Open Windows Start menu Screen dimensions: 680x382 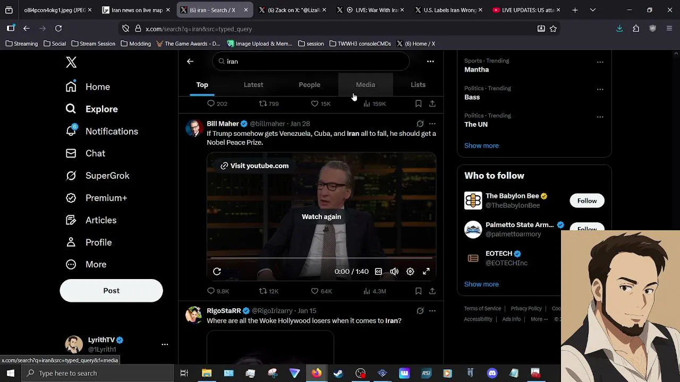click(x=11, y=373)
